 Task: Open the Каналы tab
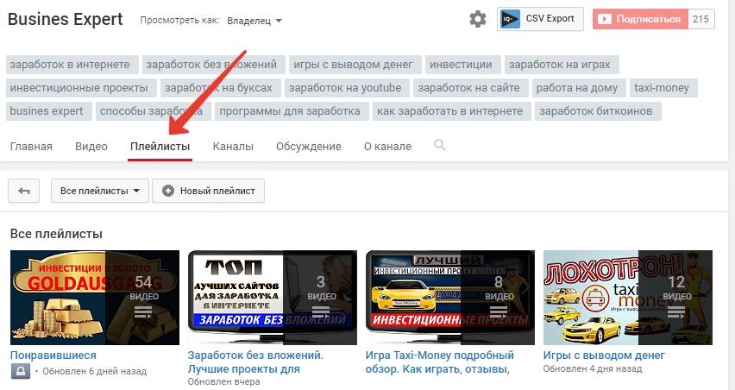233,147
